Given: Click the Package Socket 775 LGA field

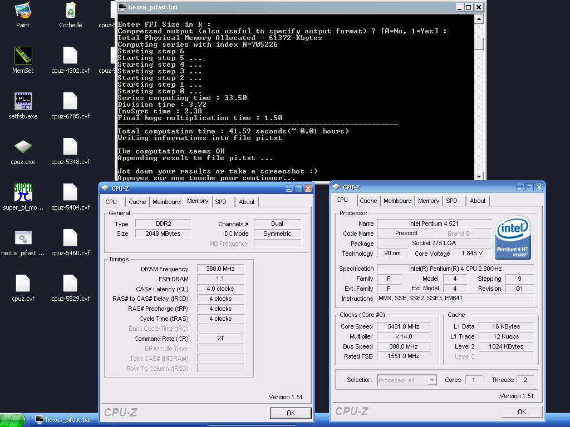Looking at the screenshot, I should pos(434,243).
